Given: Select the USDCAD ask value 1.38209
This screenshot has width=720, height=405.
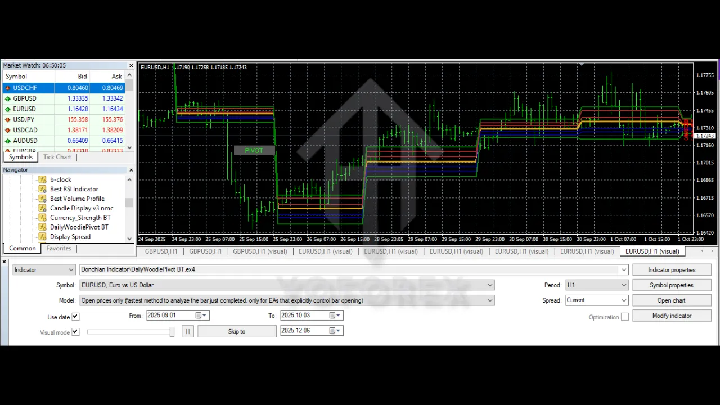Looking at the screenshot, I should pyautogui.click(x=112, y=130).
